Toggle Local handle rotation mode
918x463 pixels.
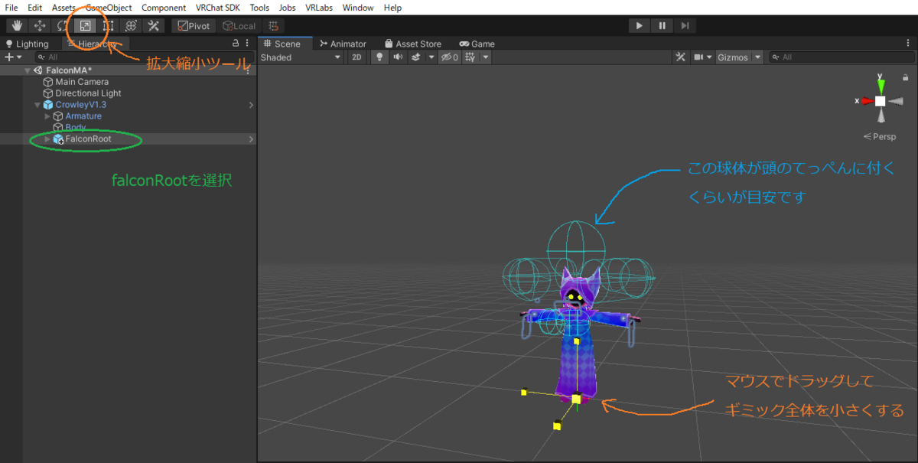(239, 25)
